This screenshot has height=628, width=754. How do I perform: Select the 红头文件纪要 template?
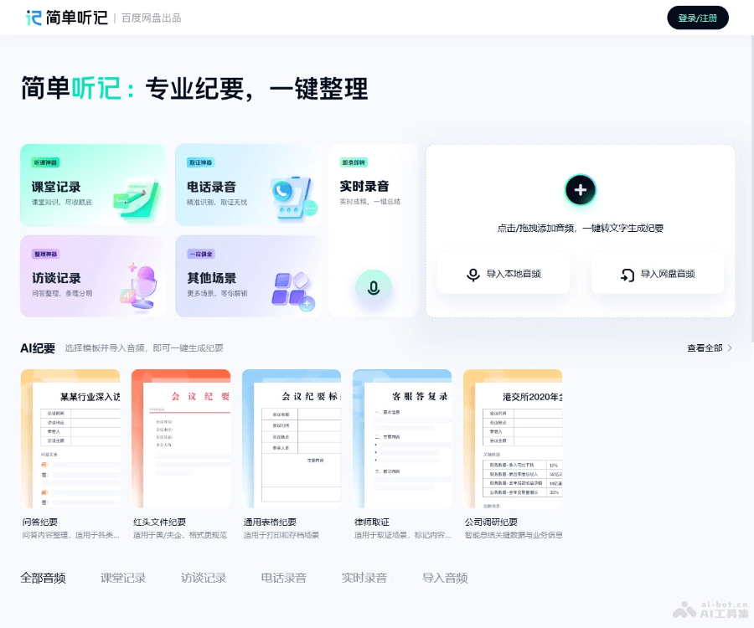[181, 438]
